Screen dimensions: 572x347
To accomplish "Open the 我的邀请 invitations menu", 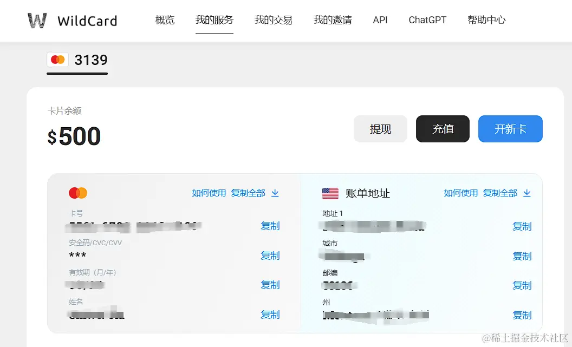I will [333, 20].
